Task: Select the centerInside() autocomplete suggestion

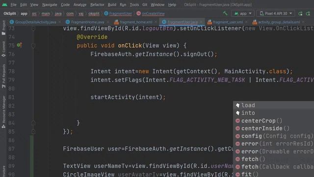Action: pyautogui.click(x=274, y=128)
